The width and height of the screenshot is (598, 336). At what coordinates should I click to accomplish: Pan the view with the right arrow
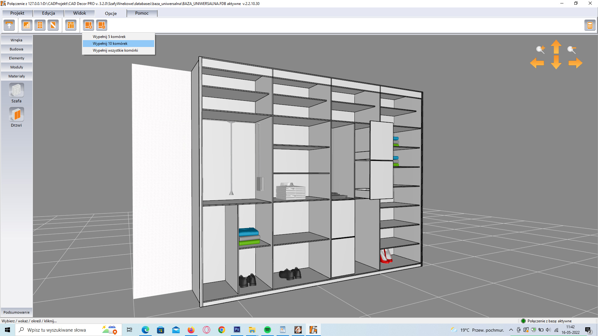coord(575,63)
